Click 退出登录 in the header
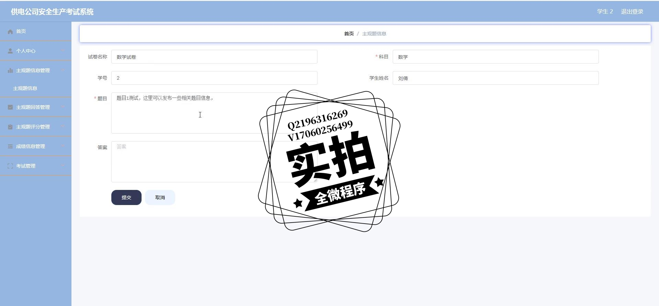Screen dimensions: 659x306 (x=632, y=11)
